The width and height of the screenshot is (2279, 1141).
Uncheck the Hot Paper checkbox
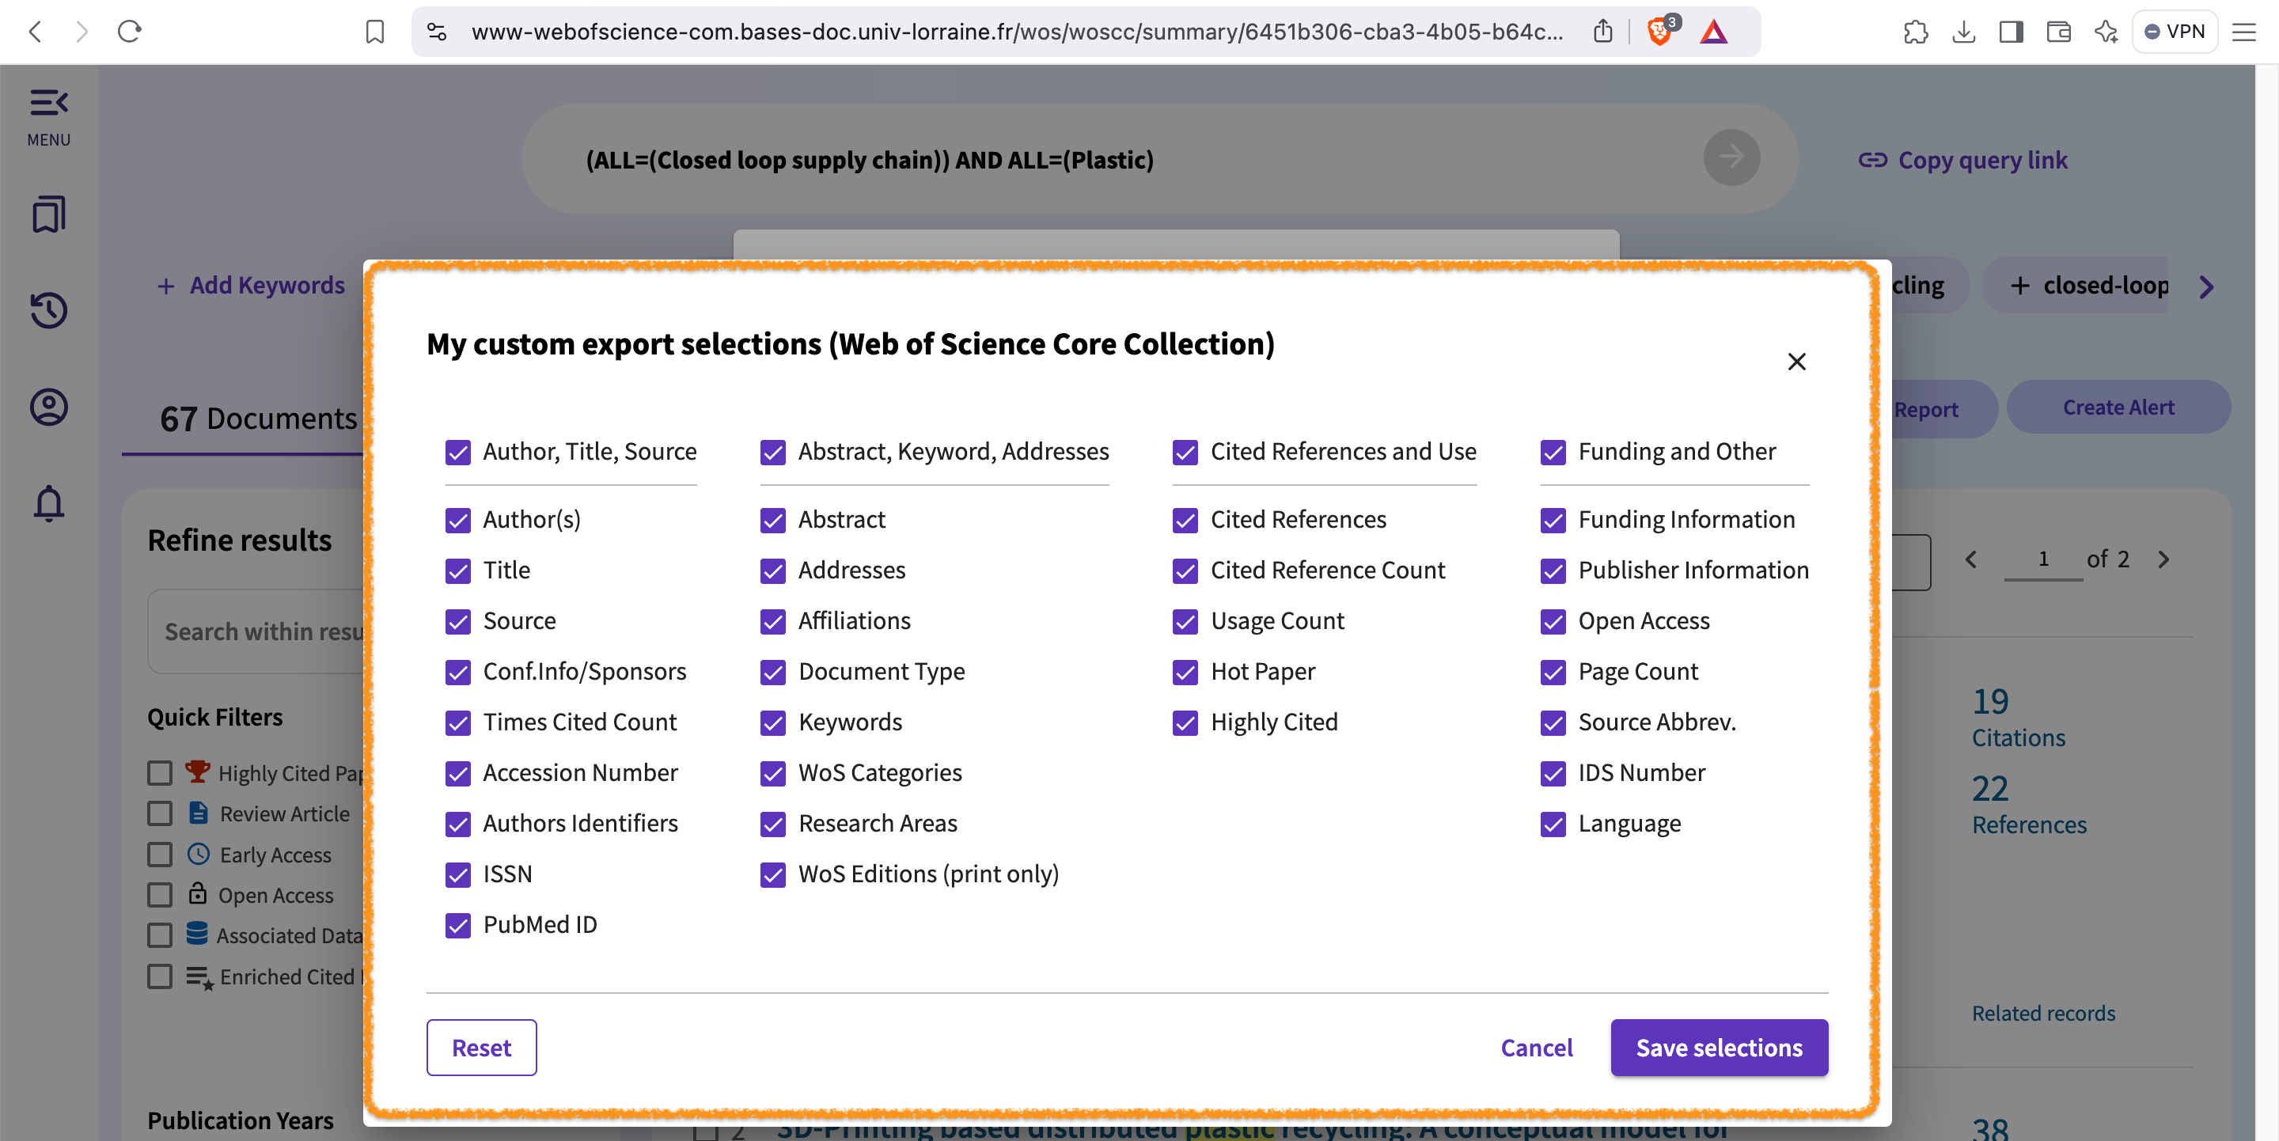click(1185, 673)
